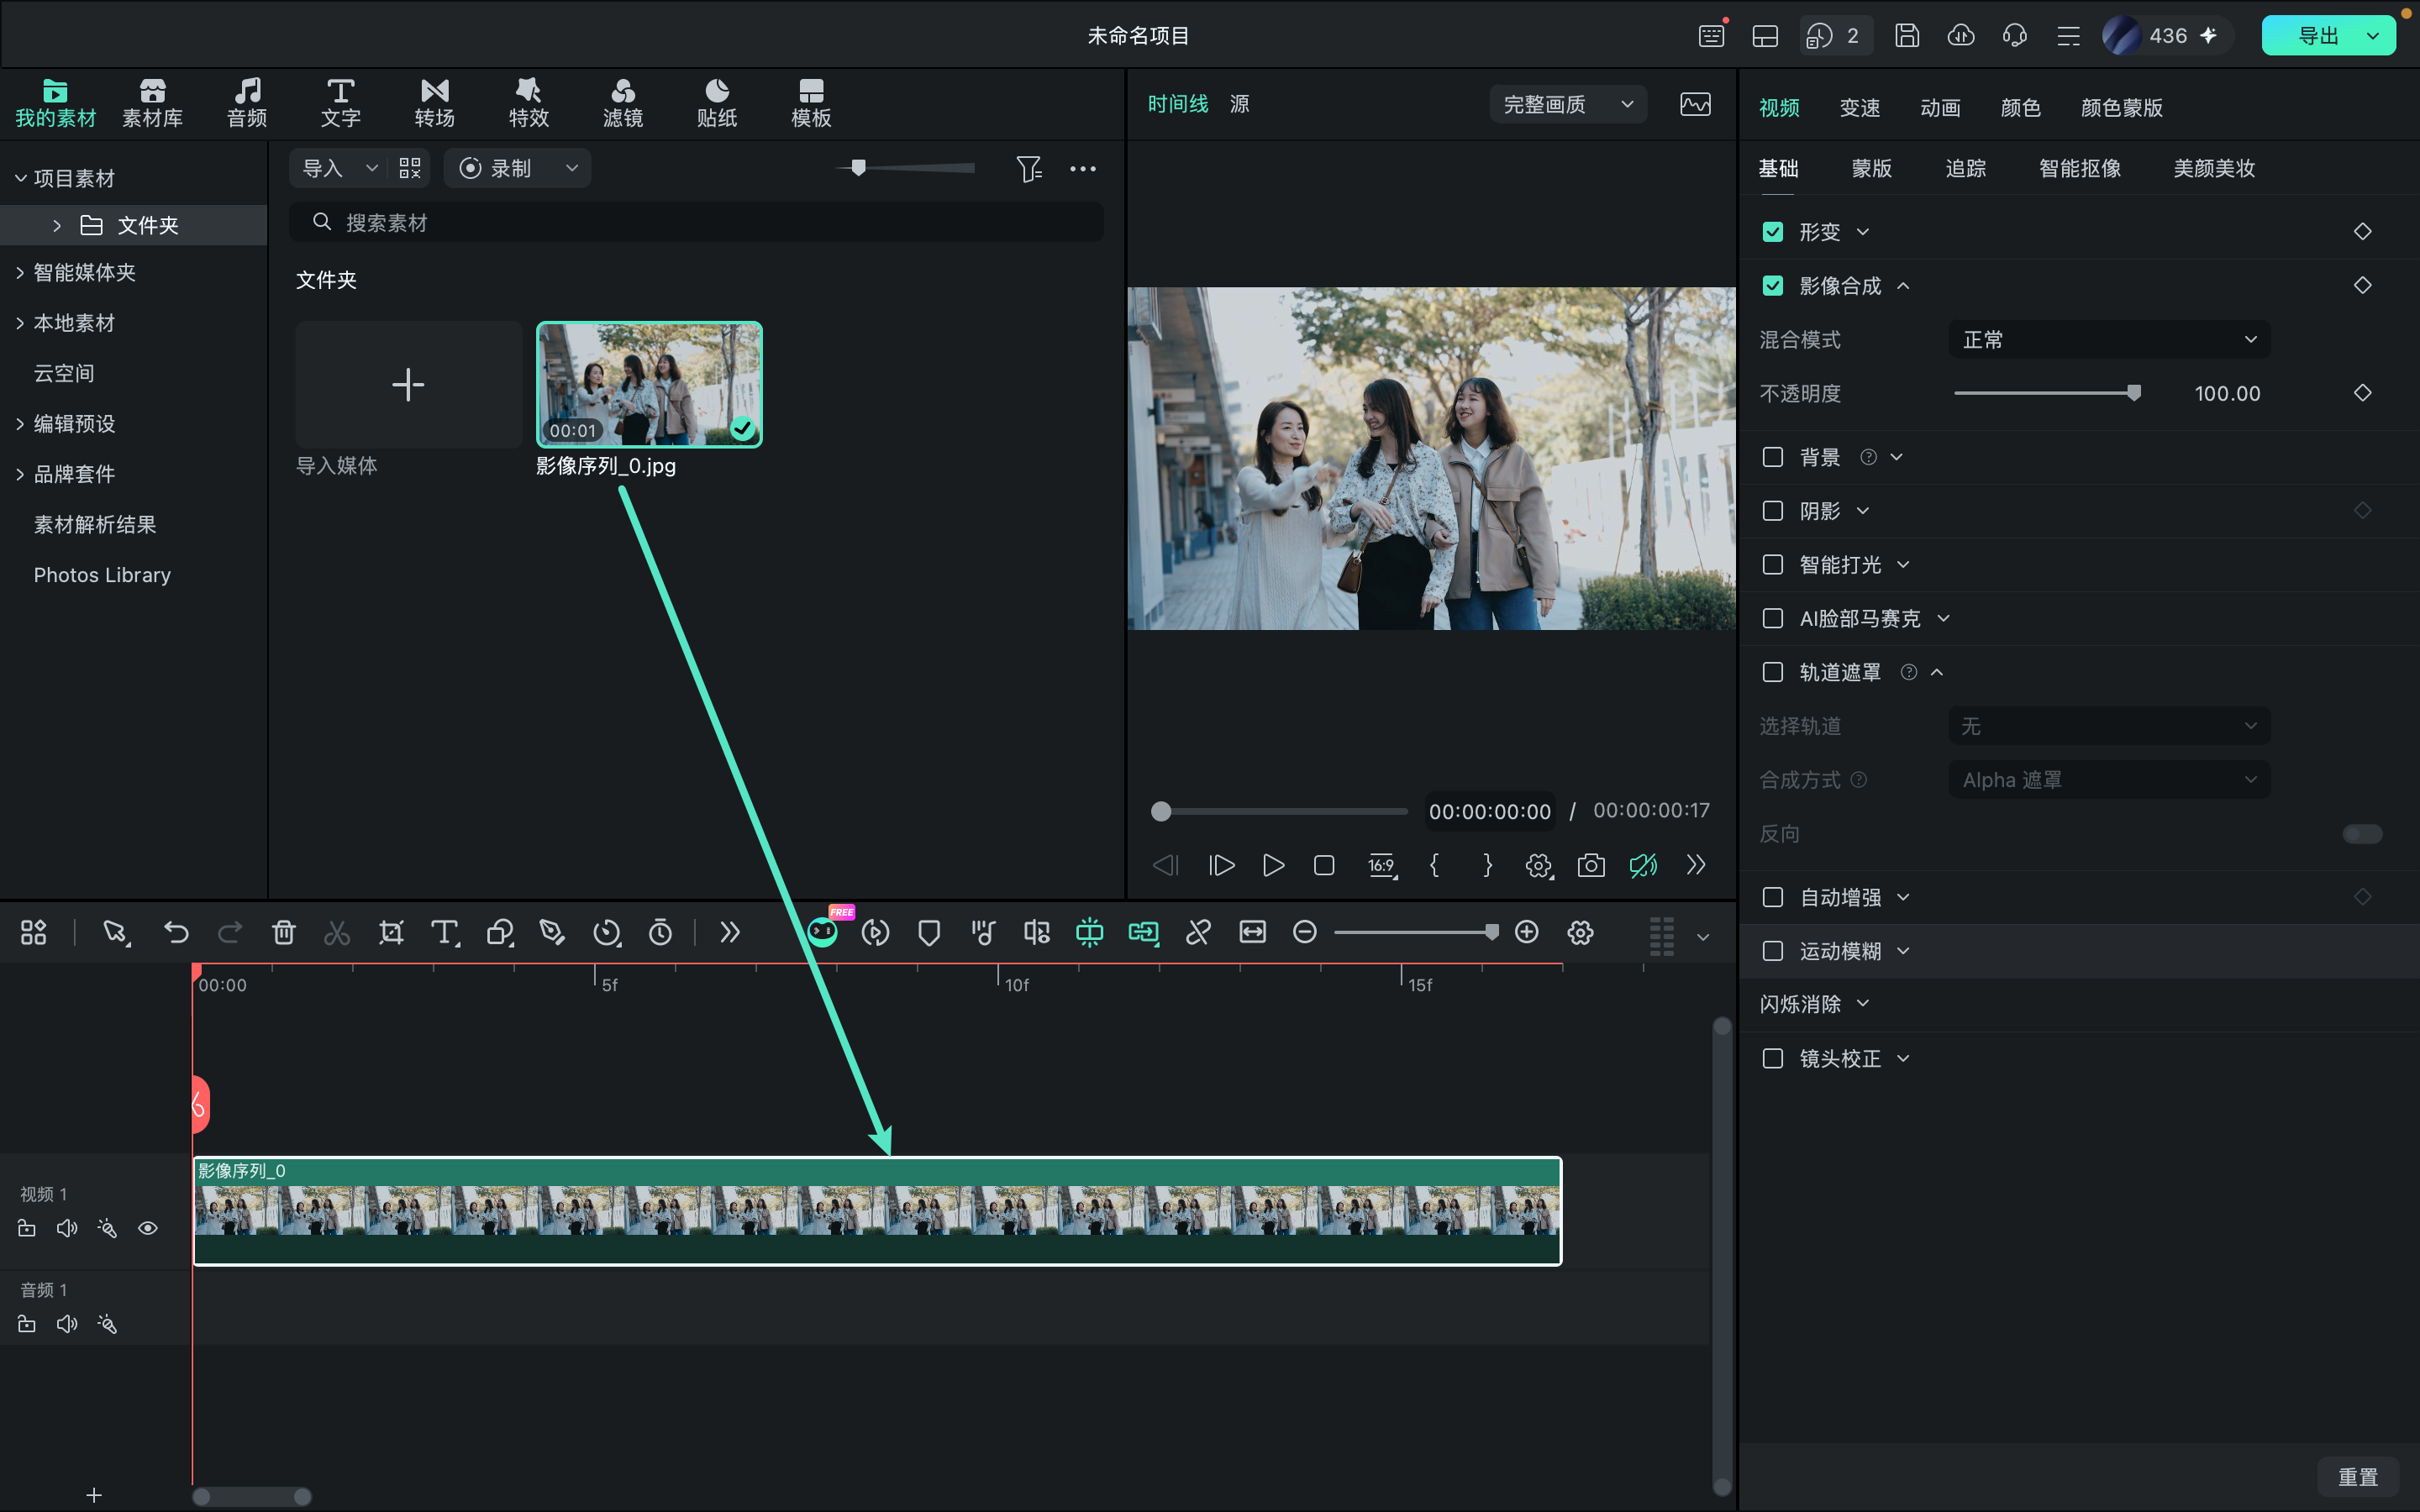Open the 混合模式 正常 dropdown
Viewport: 2420px width, 1512px height.
[2109, 340]
